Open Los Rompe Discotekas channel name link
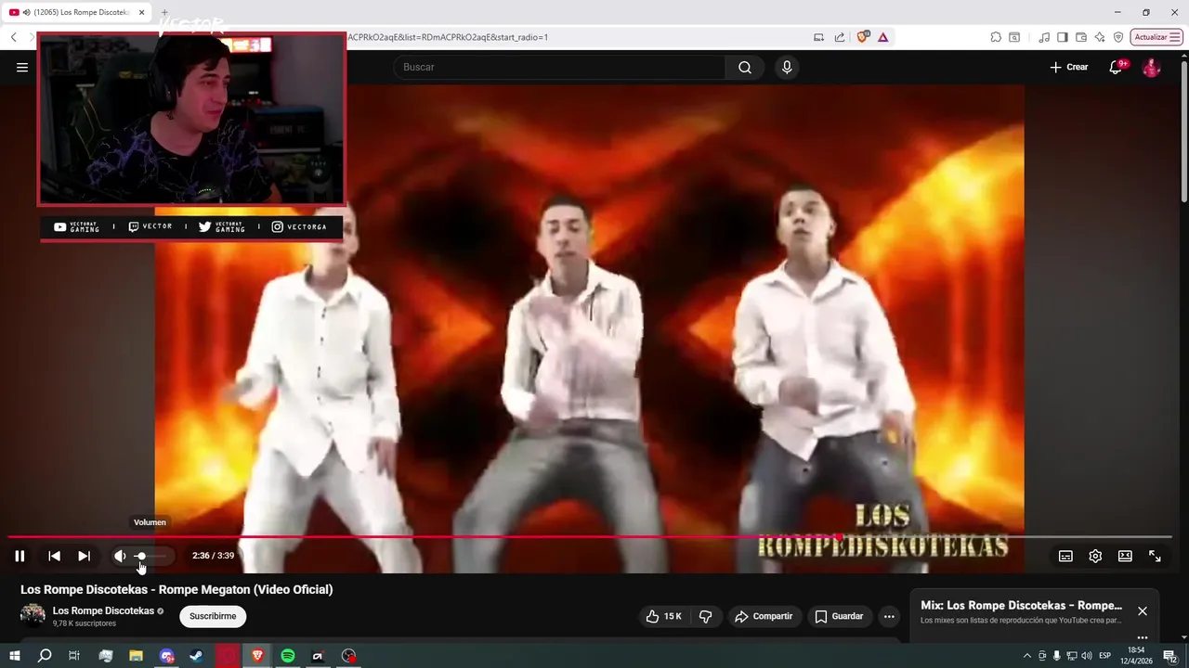The height and width of the screenshot is (668, 1189). (x=103, y=610)
